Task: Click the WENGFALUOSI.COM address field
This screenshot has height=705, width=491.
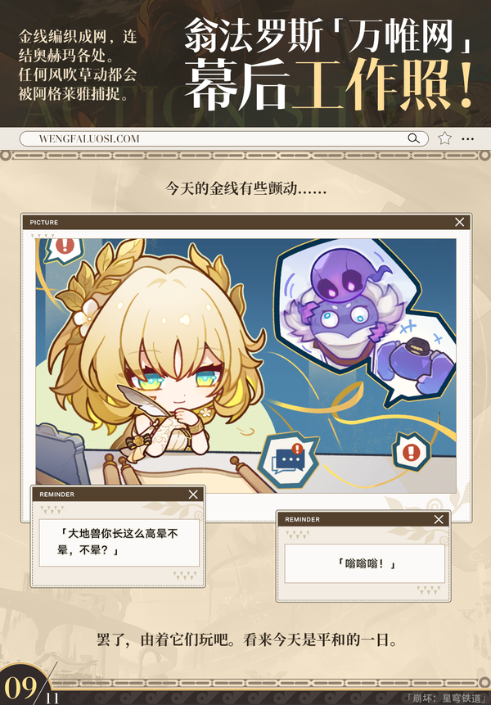Action: pos(223,138)
